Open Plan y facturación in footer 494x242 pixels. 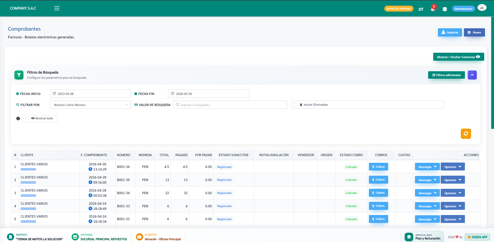(422, 237)
